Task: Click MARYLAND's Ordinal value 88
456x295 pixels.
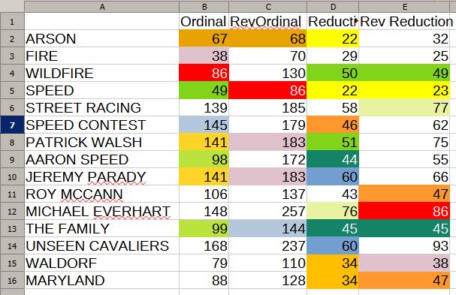Action: (x=204, y=281)
